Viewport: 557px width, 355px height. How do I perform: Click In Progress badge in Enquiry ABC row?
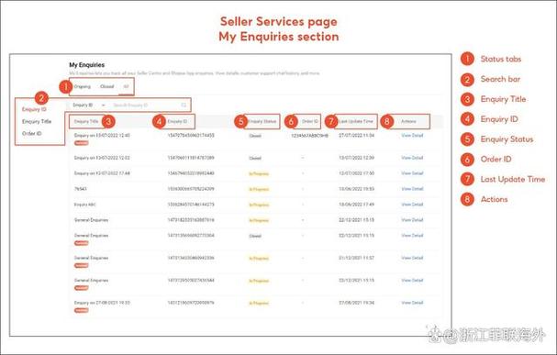[259, 205]
